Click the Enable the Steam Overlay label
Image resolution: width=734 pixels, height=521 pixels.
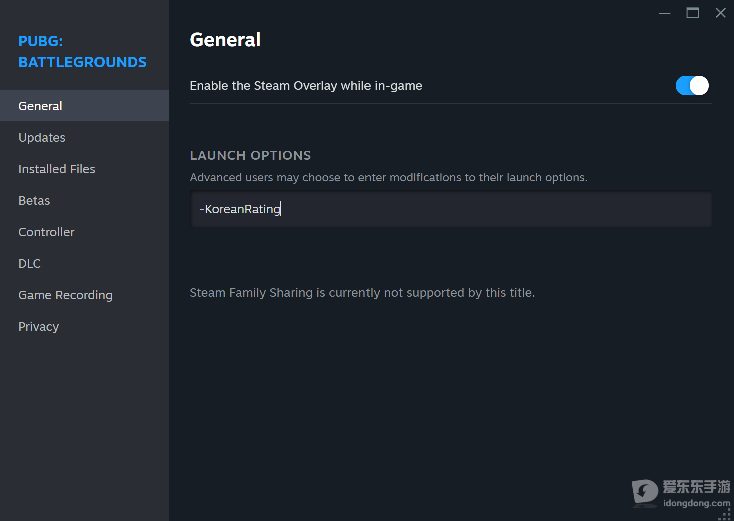(306, 86)
